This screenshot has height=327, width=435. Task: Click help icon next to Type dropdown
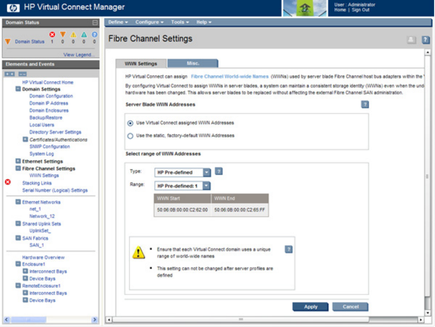[x=219, y=171]
